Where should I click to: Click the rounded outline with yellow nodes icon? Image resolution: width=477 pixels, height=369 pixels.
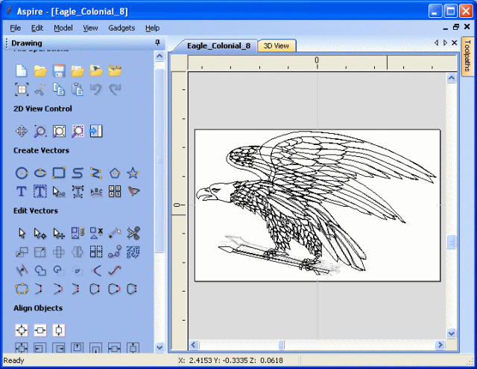22,289
